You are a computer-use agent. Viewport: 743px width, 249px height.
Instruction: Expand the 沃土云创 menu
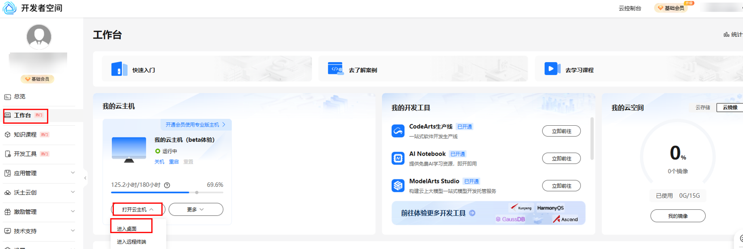[x=73, y=192]
